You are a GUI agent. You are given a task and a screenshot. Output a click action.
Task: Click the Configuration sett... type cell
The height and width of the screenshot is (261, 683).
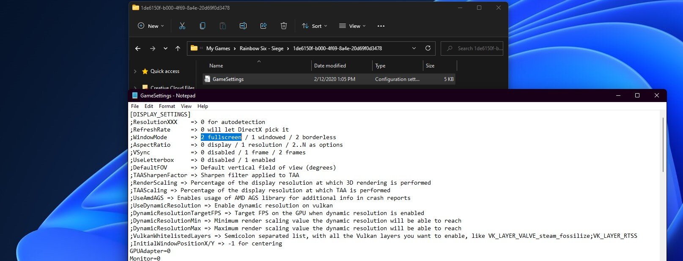pyautogui.click(x=397, y=79)
